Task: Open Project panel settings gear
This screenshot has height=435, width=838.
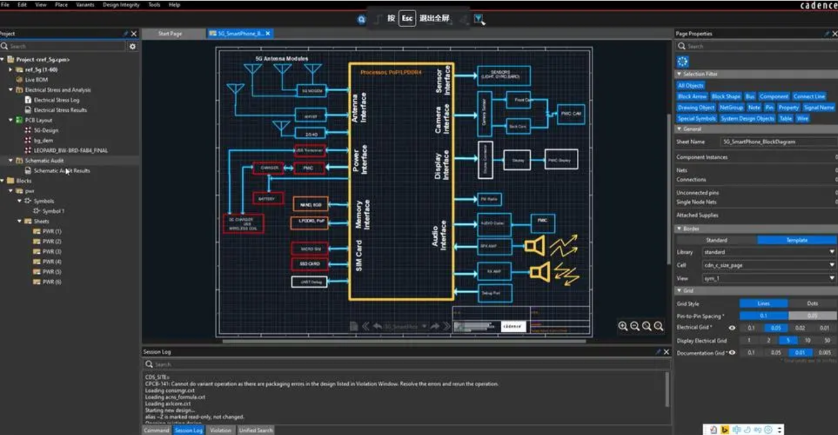Action: pyautogui.click(x=132, y=46)
